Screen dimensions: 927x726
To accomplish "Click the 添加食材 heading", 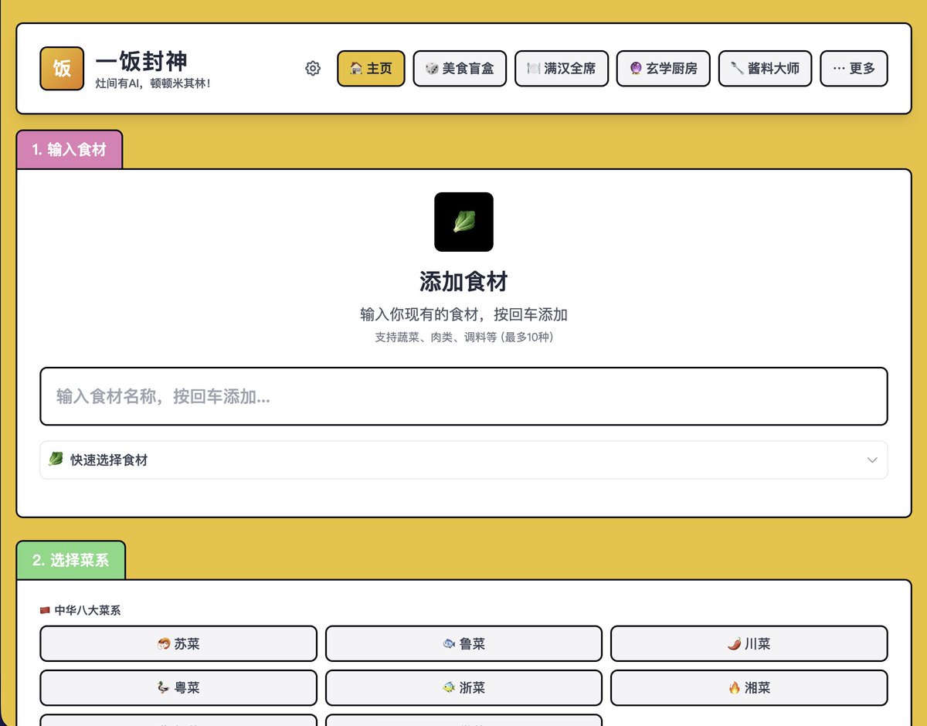I will click(x=463, y=281).
